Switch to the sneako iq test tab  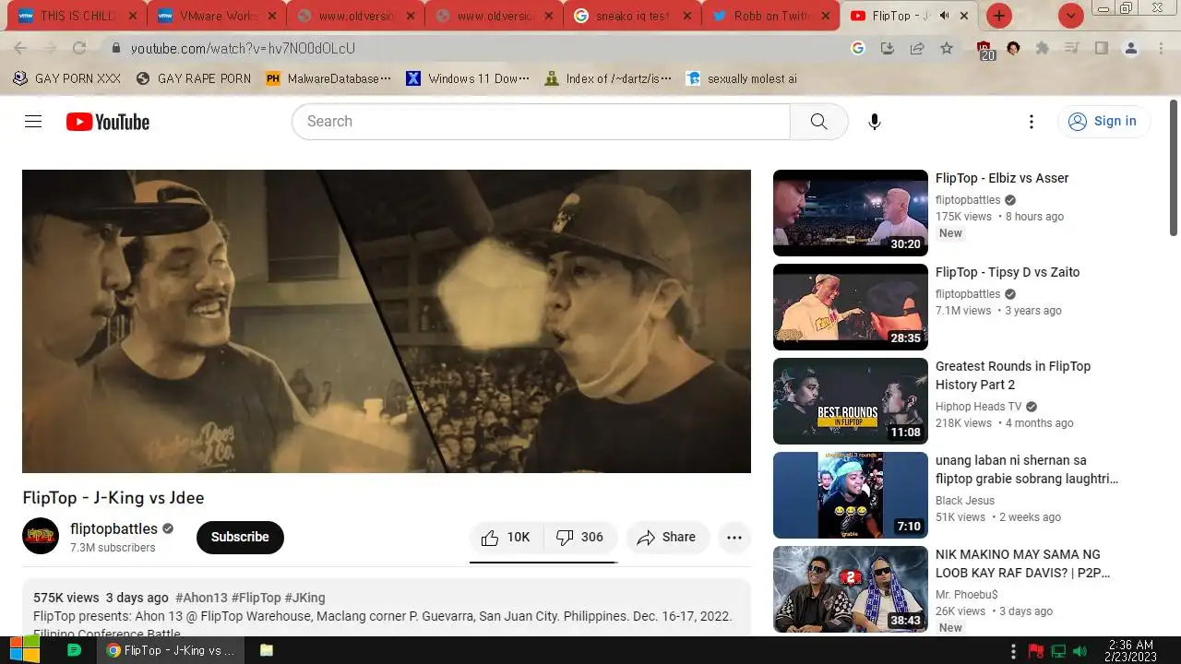coord(632,16)
